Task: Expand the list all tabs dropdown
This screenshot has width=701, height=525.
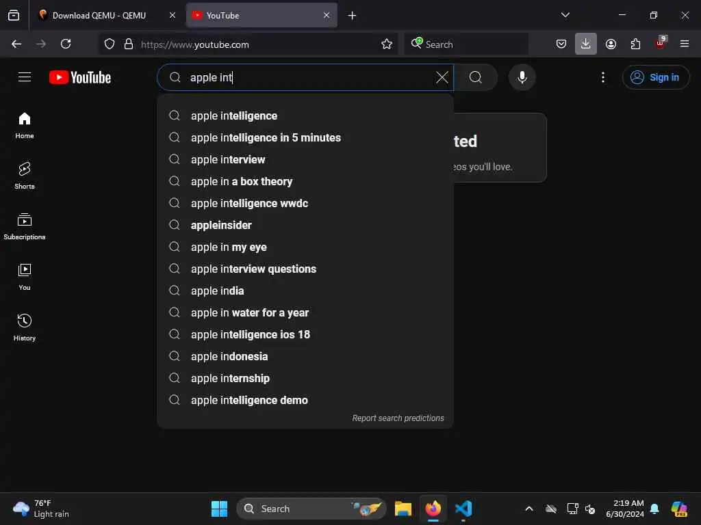Action: pos(565,15)
